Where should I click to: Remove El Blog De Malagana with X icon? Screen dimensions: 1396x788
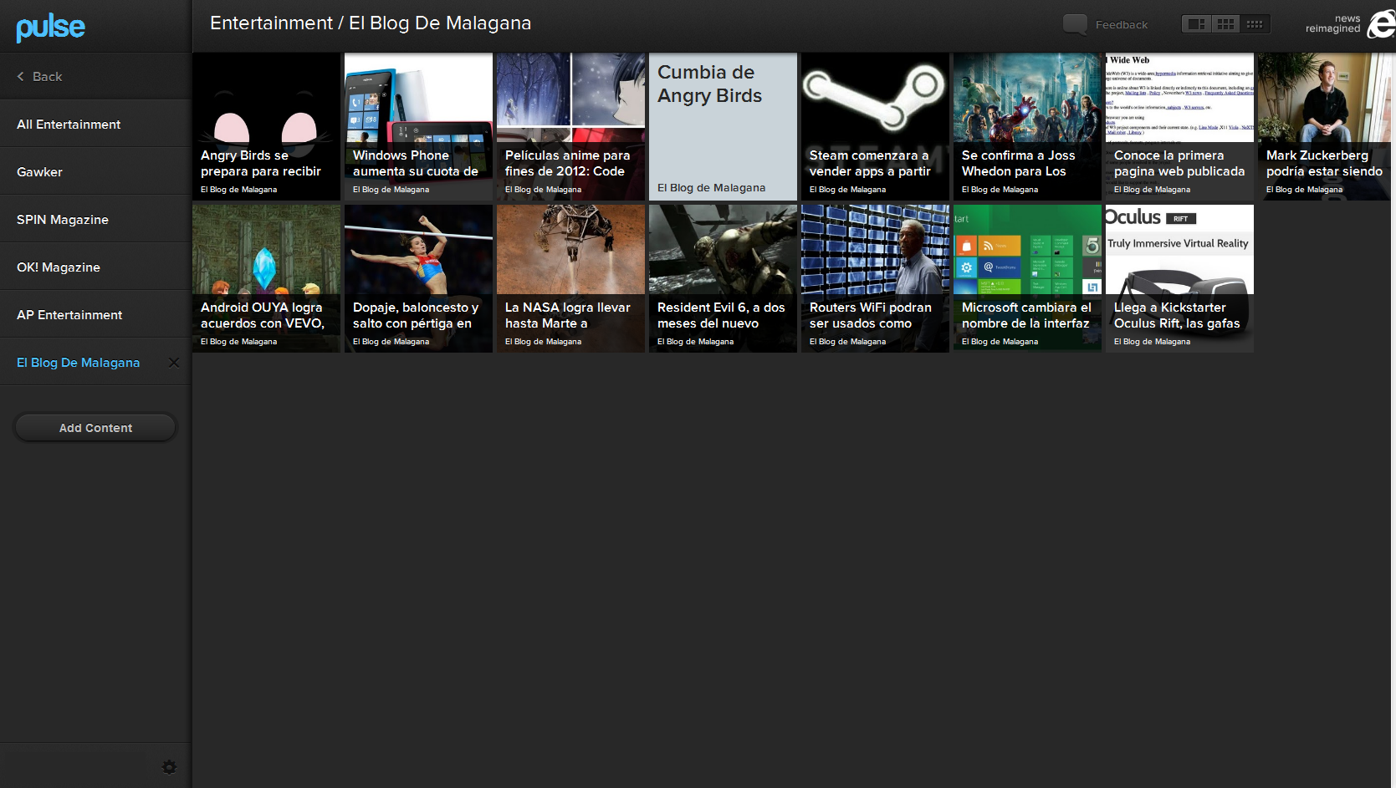(x=174, y=363)
